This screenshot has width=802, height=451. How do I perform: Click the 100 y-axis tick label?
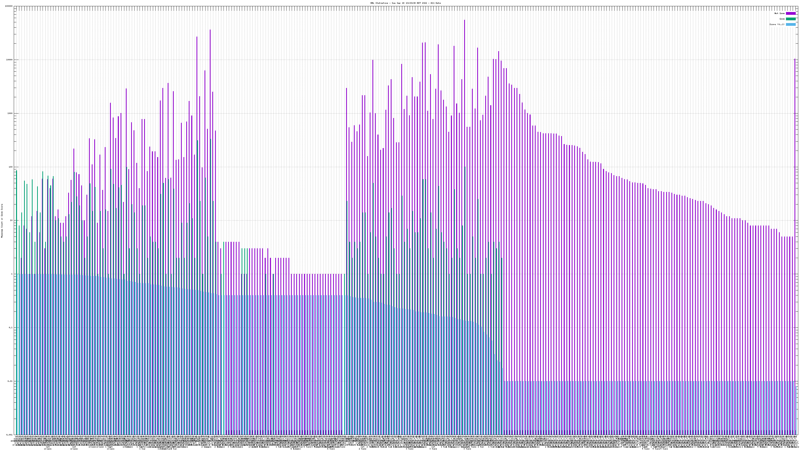click(x=11, y=167)
